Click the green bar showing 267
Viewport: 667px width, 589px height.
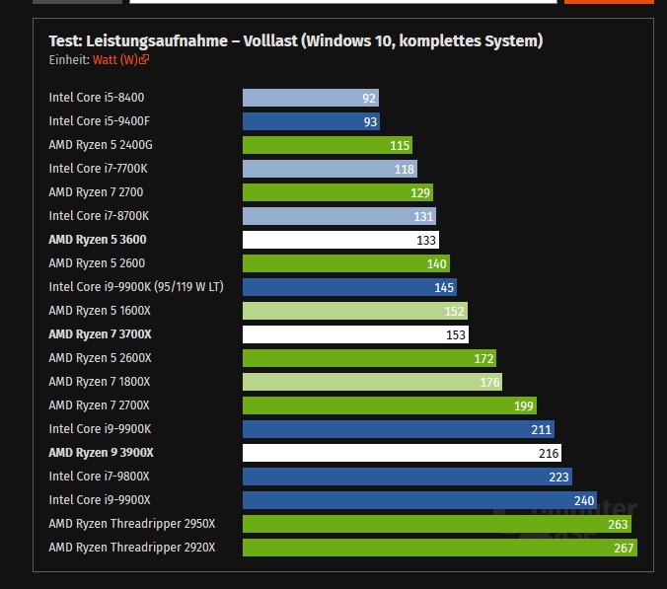tap(440, 548)
